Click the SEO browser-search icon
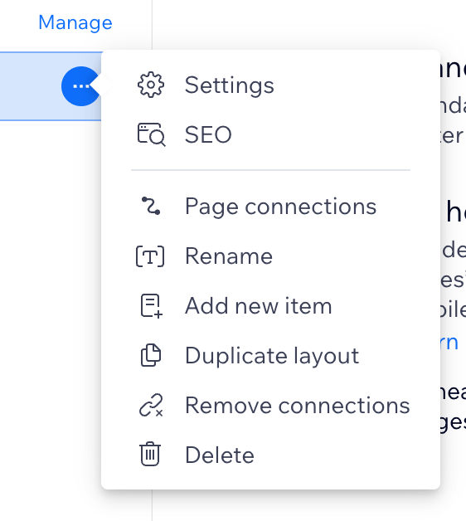 click(152, 134)
